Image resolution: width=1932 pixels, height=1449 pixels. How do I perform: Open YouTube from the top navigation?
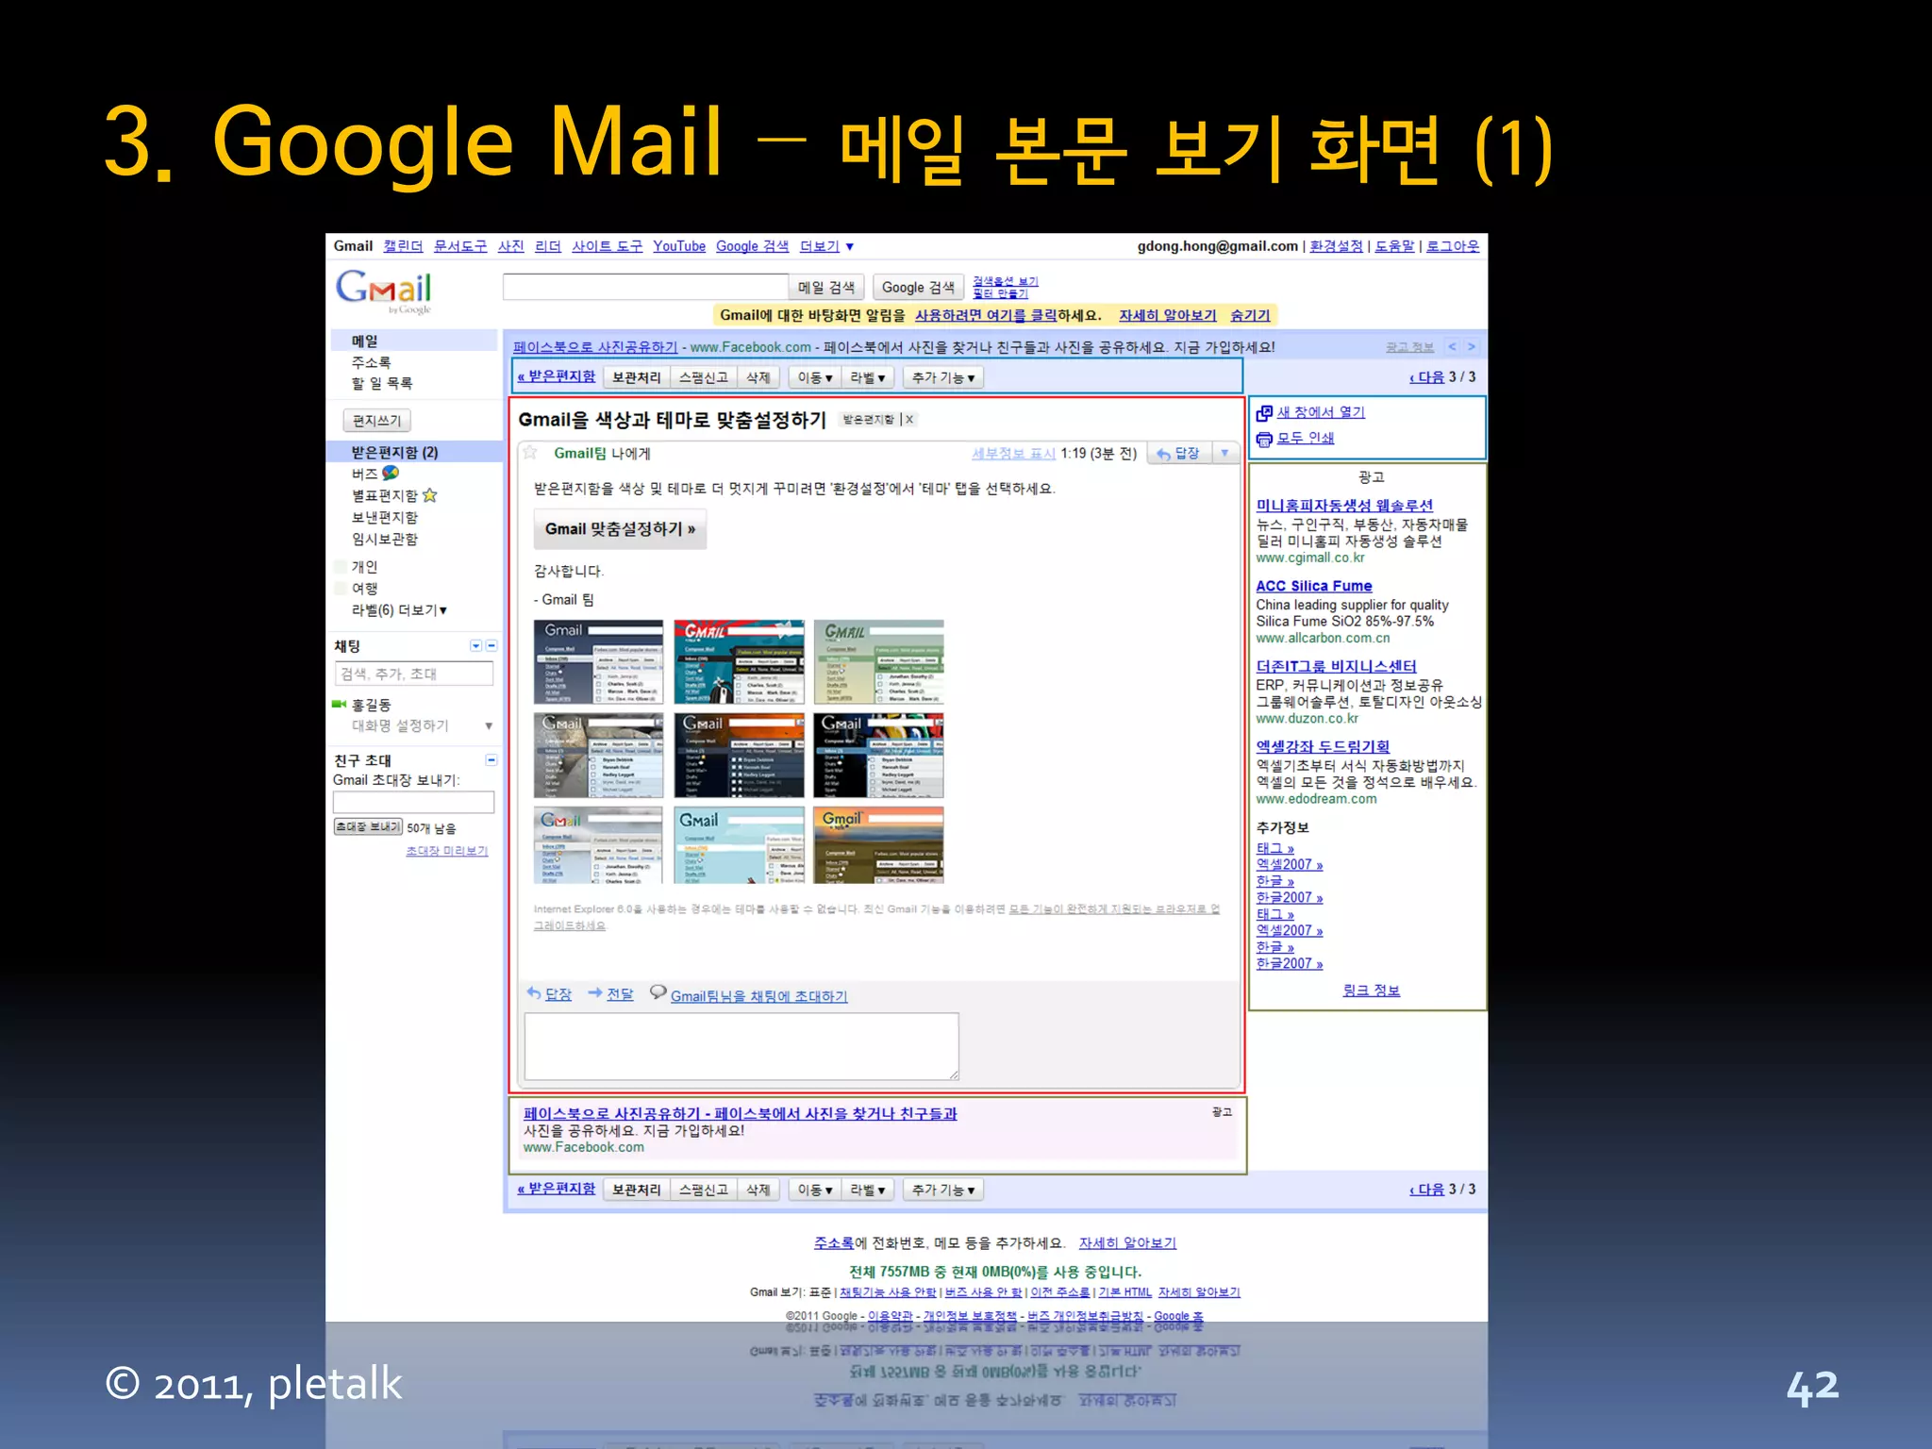679,246
